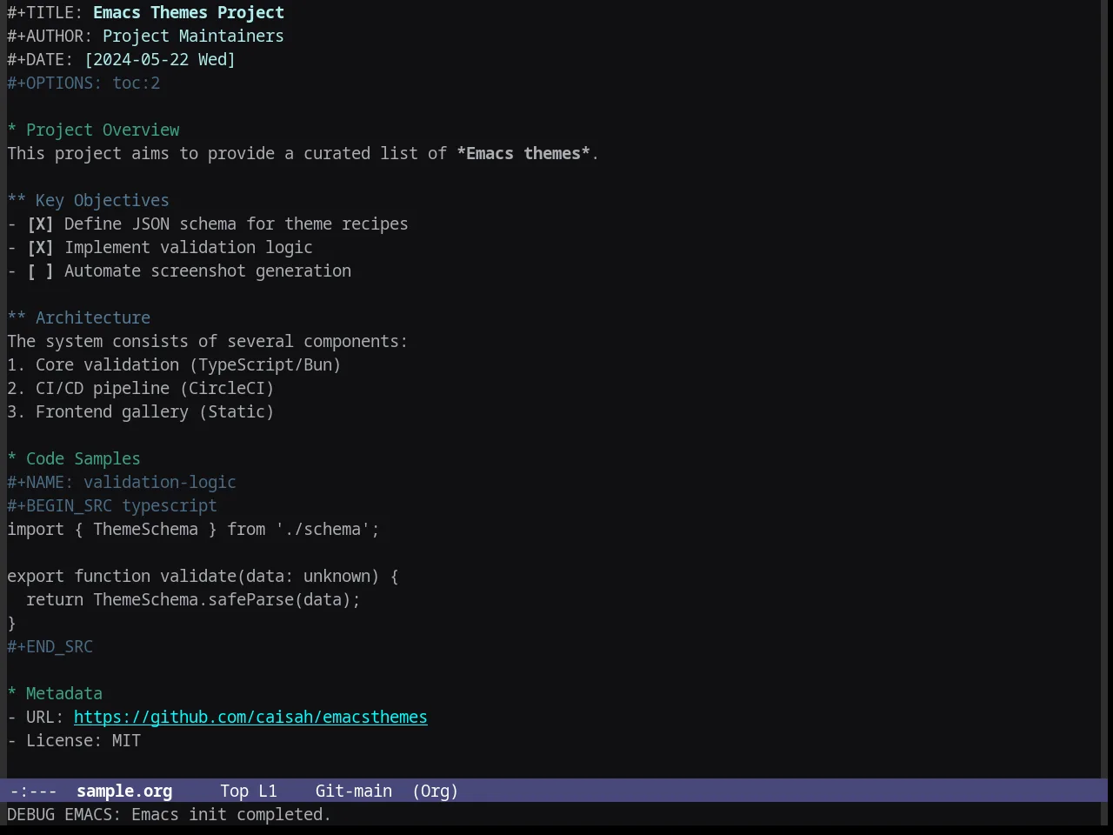Fold the 'Architecture' heading stars
Image resolution: width=1113 pixels, height=835 pixels.
point(17,318)
